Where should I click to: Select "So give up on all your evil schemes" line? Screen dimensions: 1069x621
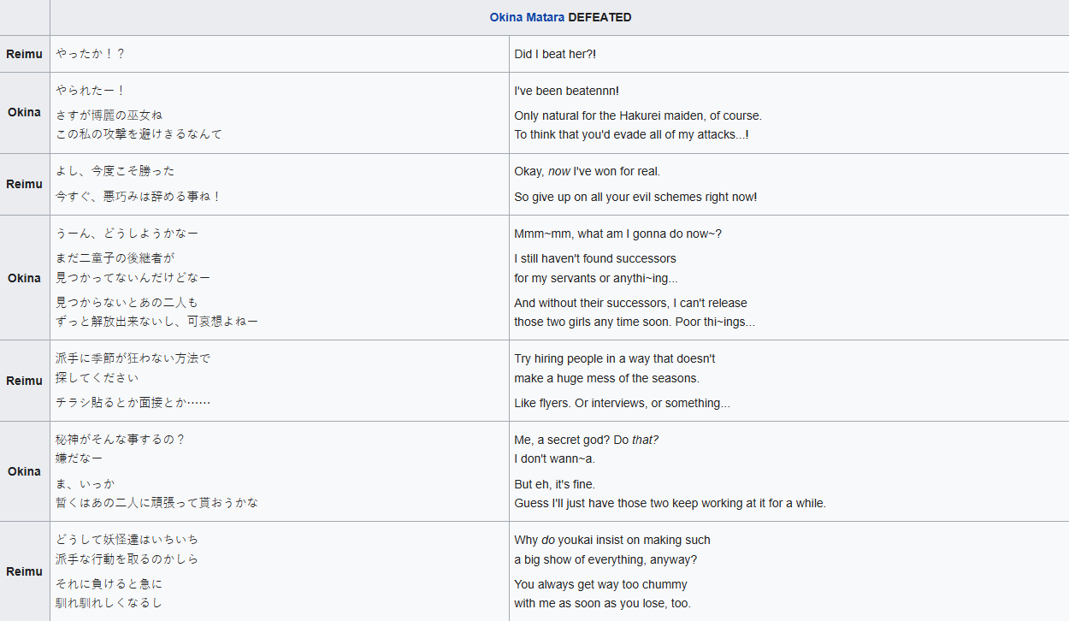point(635,197)
